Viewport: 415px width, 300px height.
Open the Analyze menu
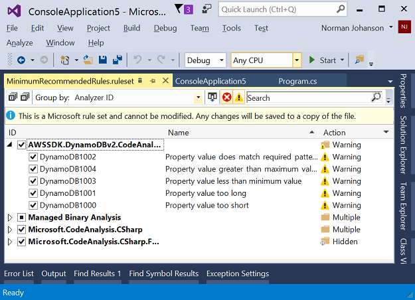click(19, 43)
